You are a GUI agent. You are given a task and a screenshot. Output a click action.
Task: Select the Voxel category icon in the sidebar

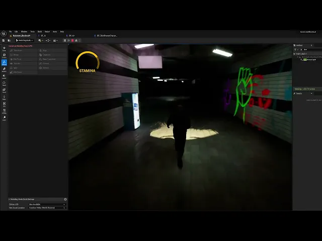pos(4,90)
